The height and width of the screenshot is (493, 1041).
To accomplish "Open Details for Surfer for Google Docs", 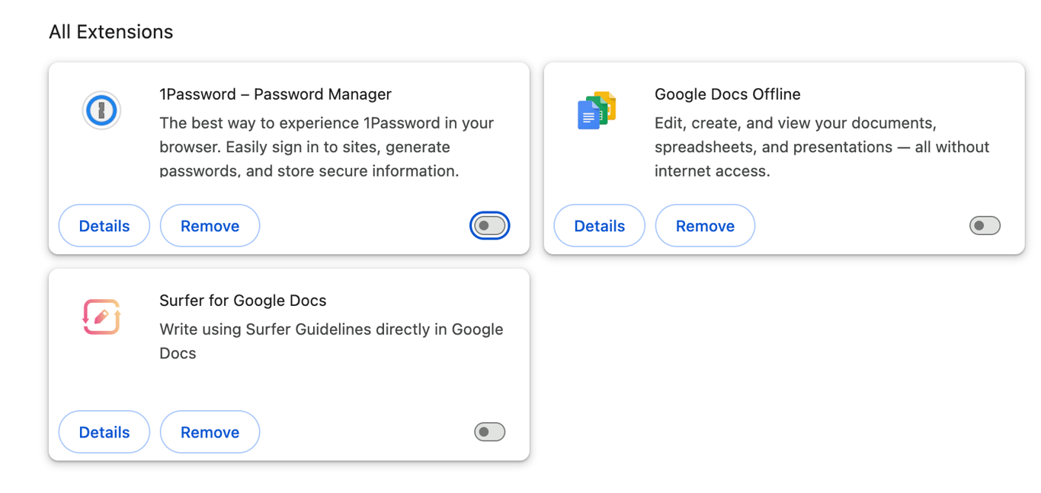I will click(104, 431).
